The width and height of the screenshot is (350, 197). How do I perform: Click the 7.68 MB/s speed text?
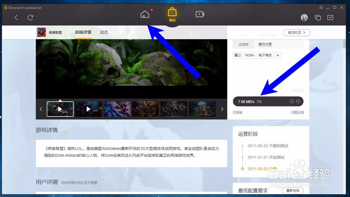[x=246, y=102]
